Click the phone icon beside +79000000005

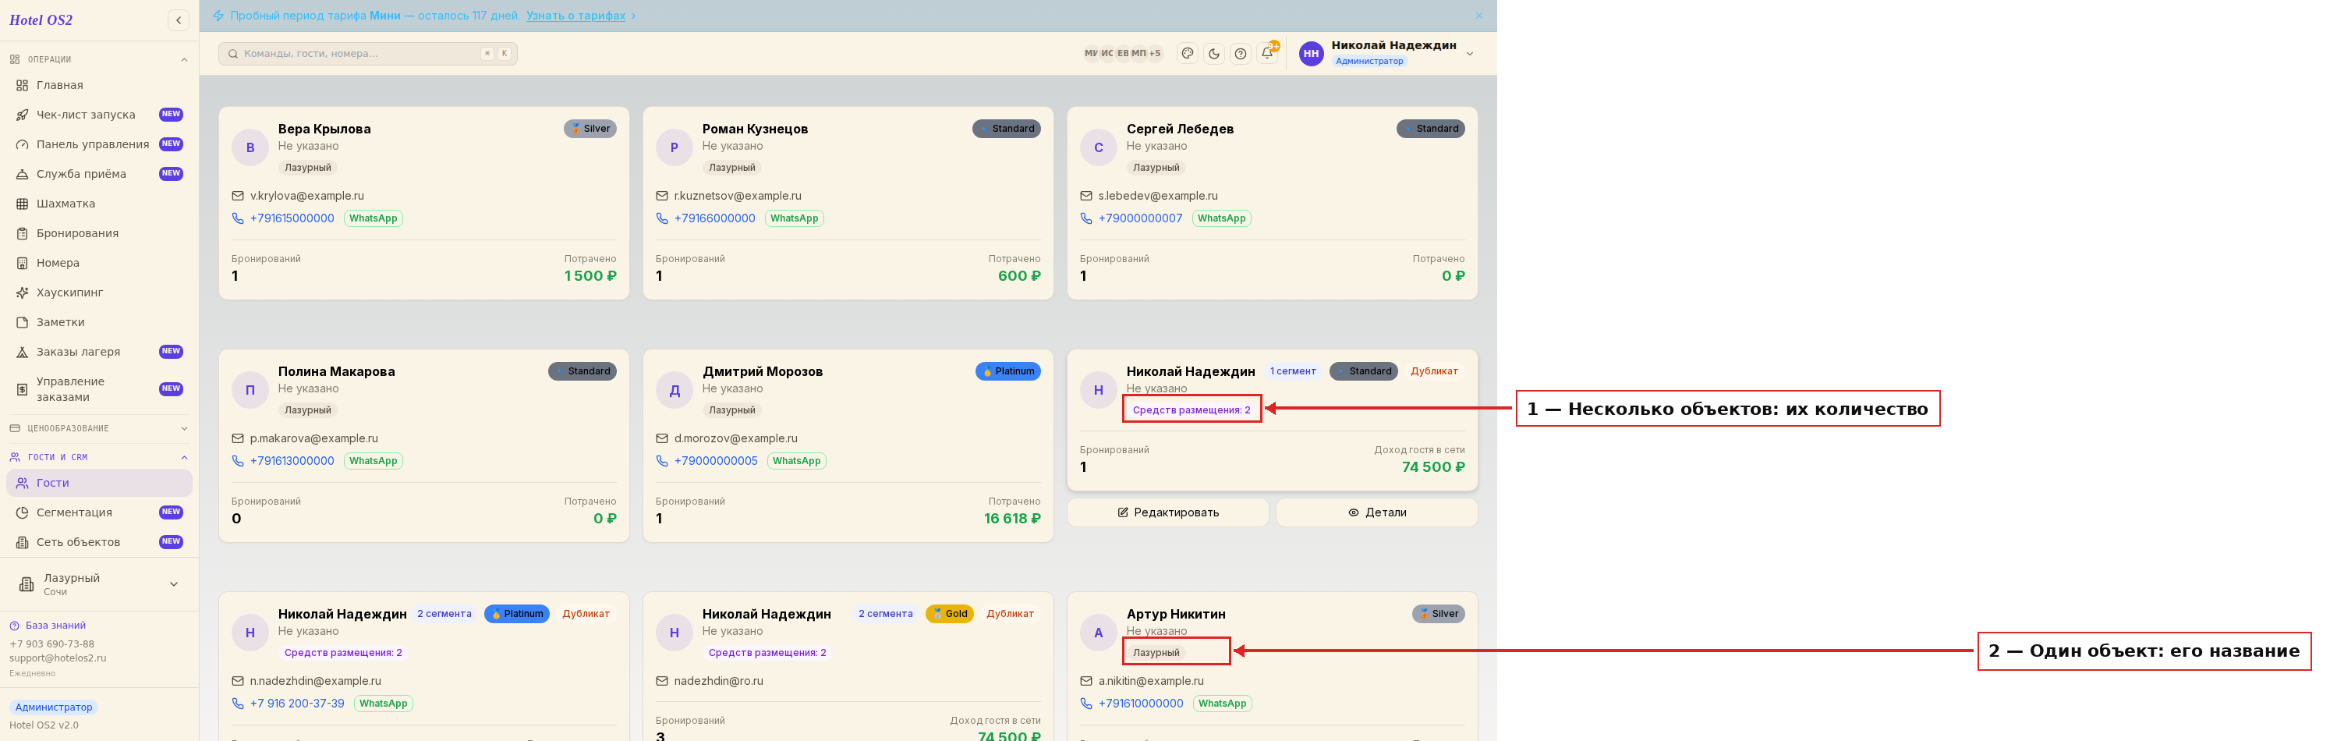coord(662,460)
